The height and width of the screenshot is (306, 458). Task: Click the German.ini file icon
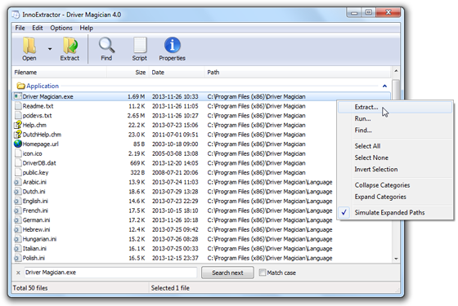[18, 220]
